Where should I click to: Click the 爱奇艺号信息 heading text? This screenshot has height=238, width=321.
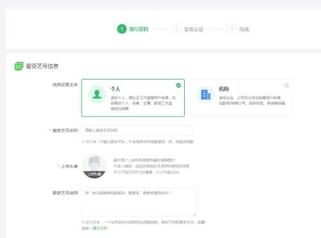coord(42,66)
